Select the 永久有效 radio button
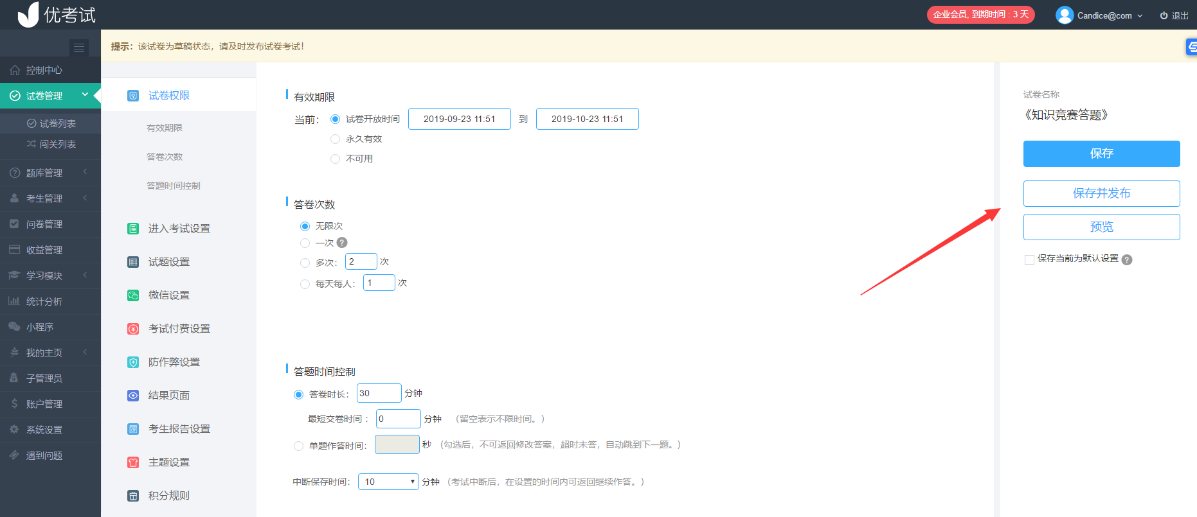Viewport: 1197px width, 517px height. (x=335, y=139)
